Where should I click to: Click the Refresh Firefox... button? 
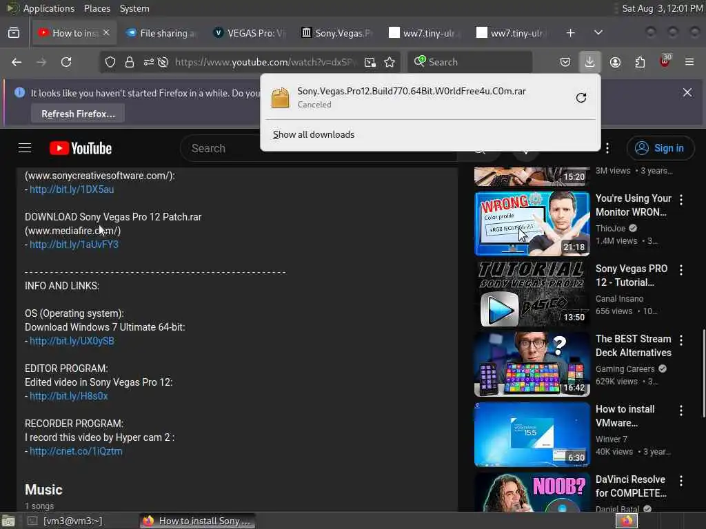(78, 114)
